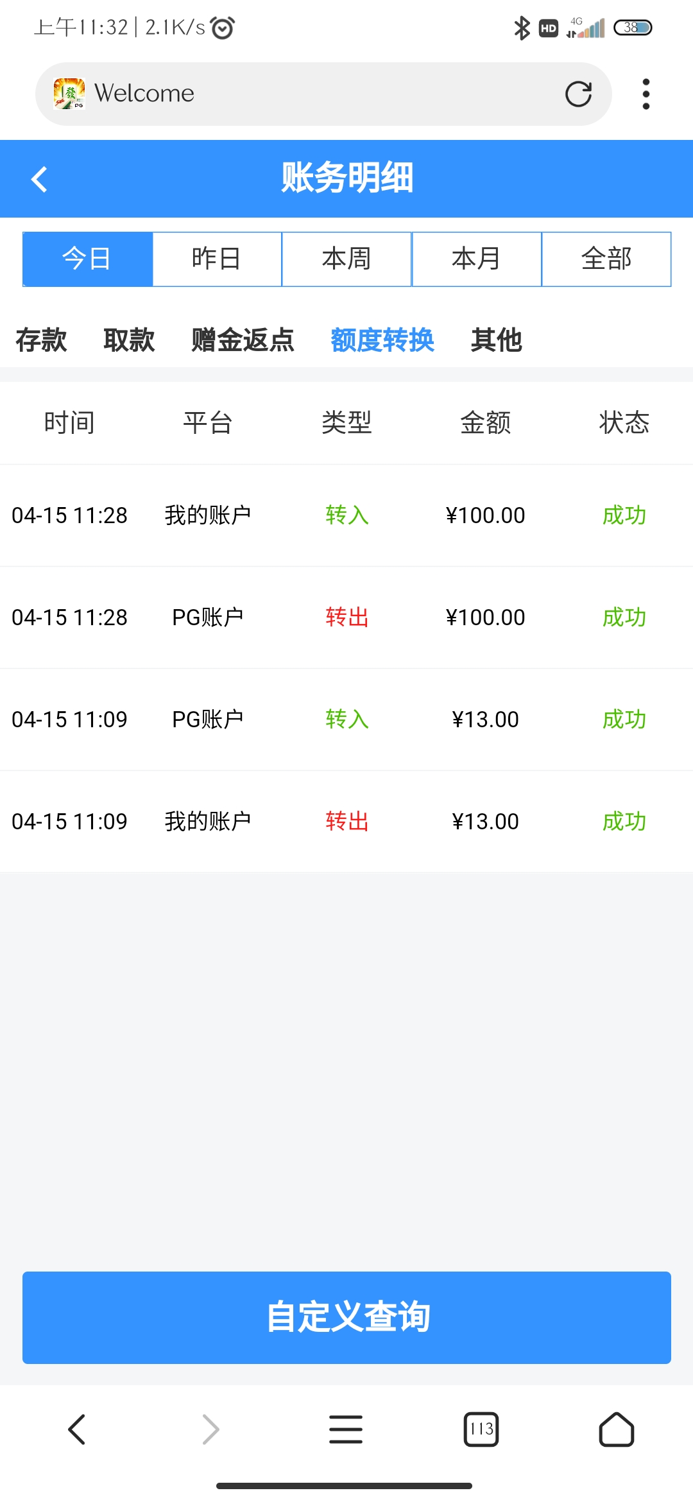This screenshot has width=693, height=1502.
Task: Open the tab switcher showing 113
Action: tap(481, 1429)
